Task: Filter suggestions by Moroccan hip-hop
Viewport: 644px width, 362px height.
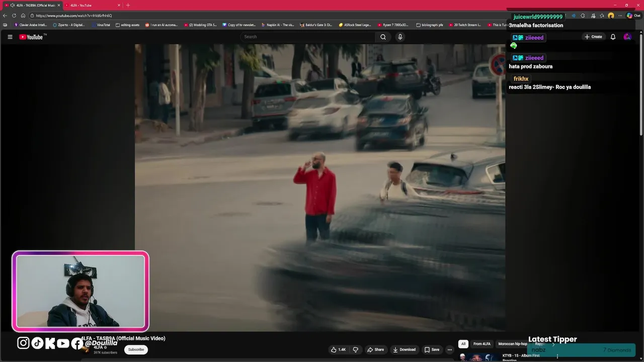Action: pyautogui.click(x=513, y=344)
